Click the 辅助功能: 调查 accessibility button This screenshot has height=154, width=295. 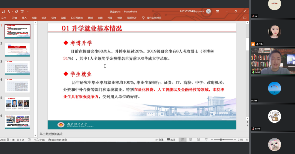tap(57, 140)
